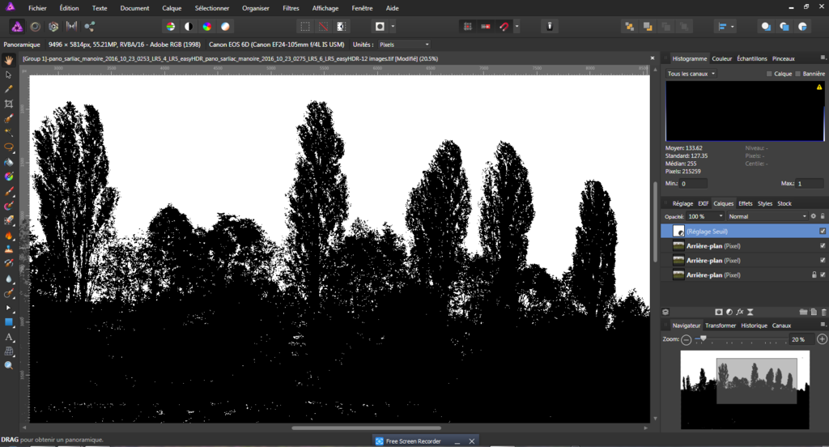Switch to Effets tab
The height and width of the screenshot is (447, 829).
click(x=746, y=204)
